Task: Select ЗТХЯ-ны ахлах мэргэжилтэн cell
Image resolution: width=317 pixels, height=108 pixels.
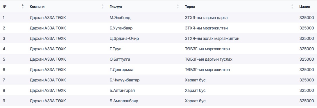Action: tap(212, 38)
